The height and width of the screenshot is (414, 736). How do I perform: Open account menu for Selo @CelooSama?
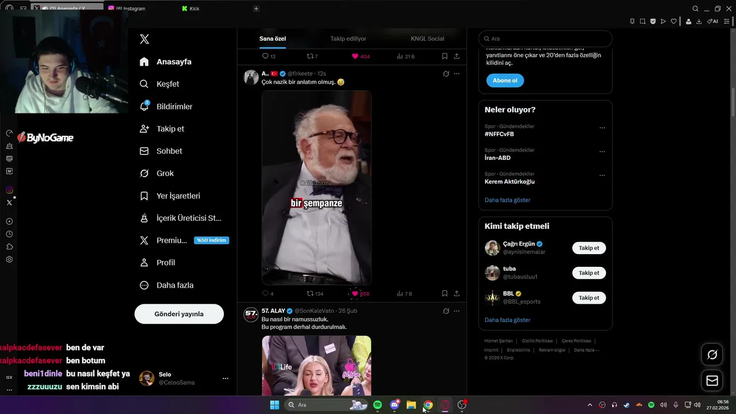point(184,378)
